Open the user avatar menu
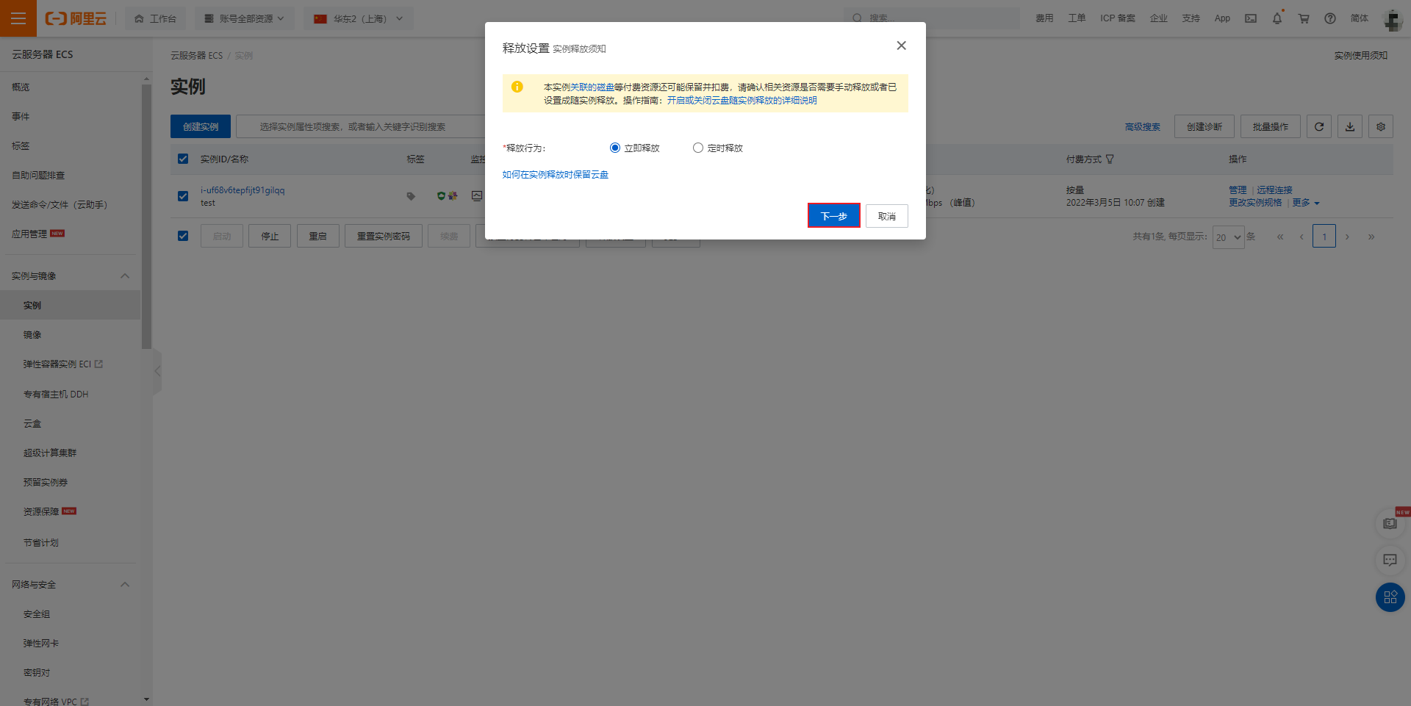The image size is (1411, 706). [1393, 19]
